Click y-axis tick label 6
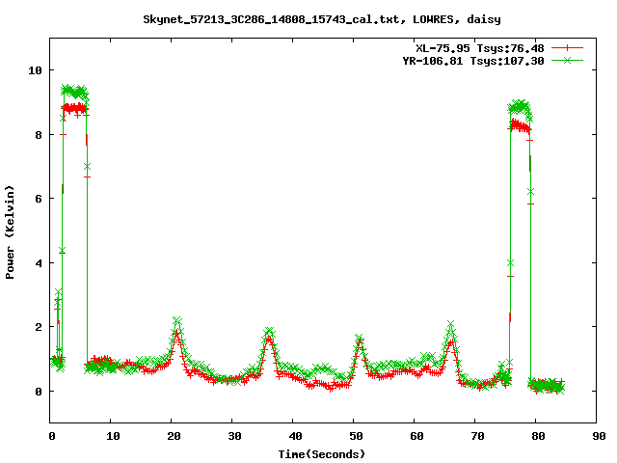Image resolution: width=617 pixels, height=463 pixels. tap(39, 199)
